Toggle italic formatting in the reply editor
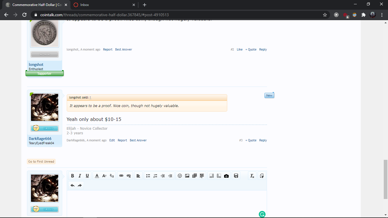388x218 pixels. pyautogui.click(x=80, y=176)
